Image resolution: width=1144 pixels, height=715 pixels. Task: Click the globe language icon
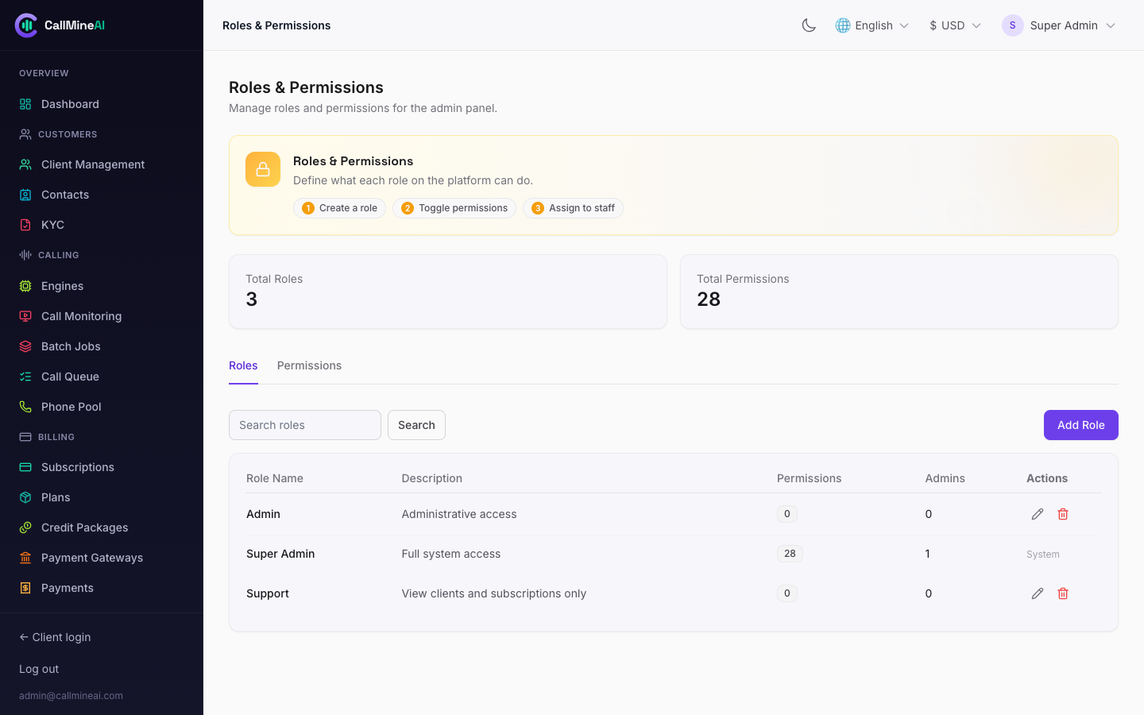click(843, 25)
